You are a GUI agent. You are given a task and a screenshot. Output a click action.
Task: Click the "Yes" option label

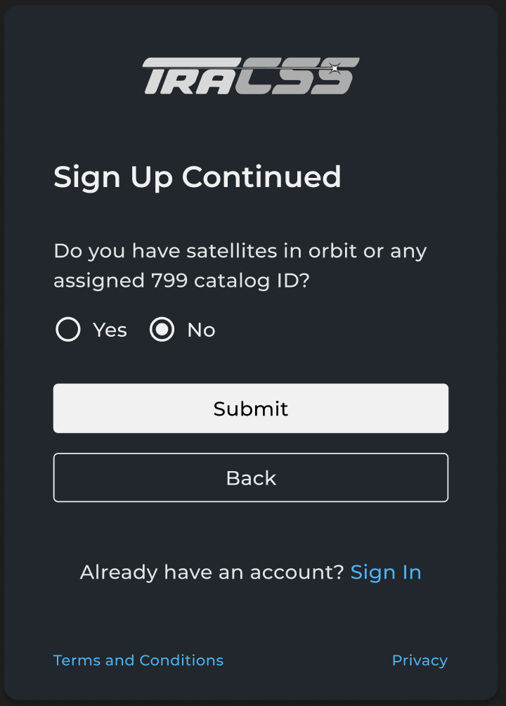pos(110,330)
